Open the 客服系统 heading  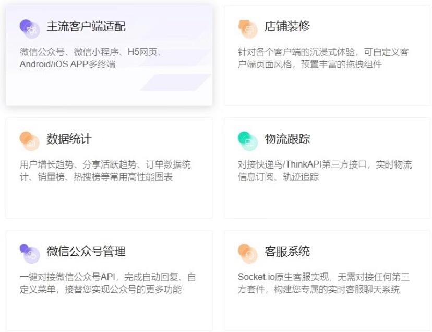click(x=287, y=252)
